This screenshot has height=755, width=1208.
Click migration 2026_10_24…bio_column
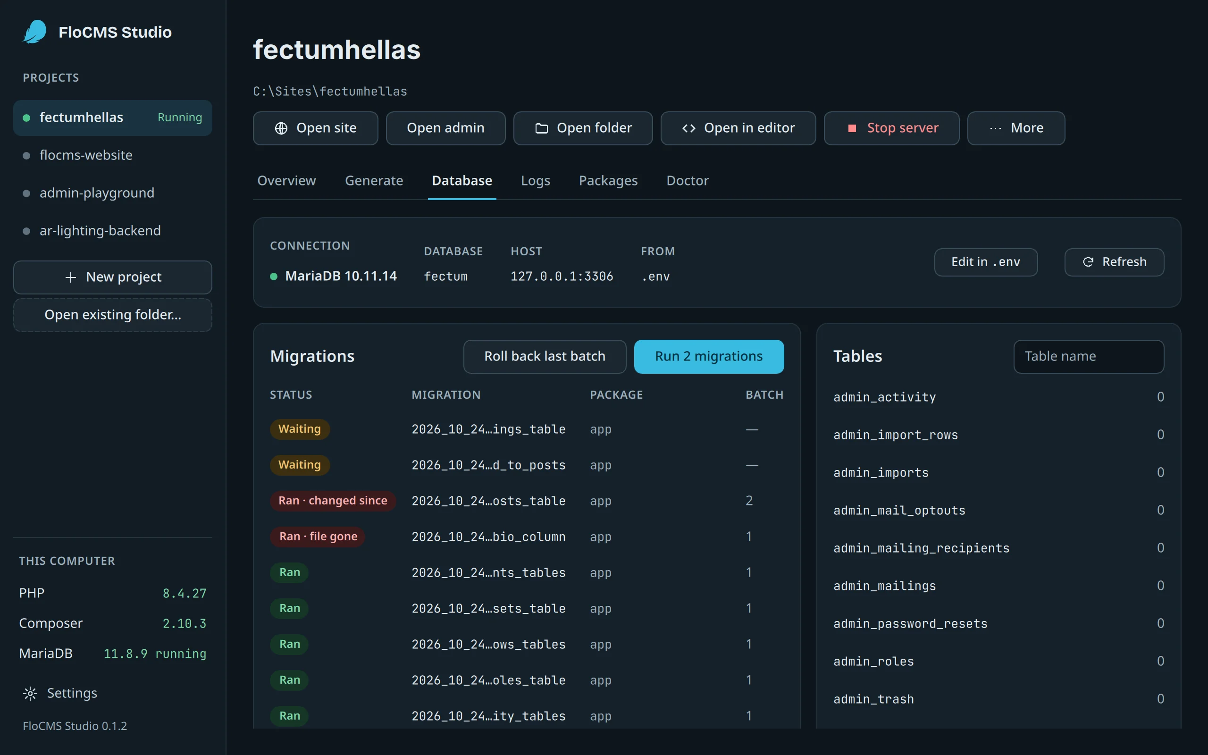(x=488, y=537)
